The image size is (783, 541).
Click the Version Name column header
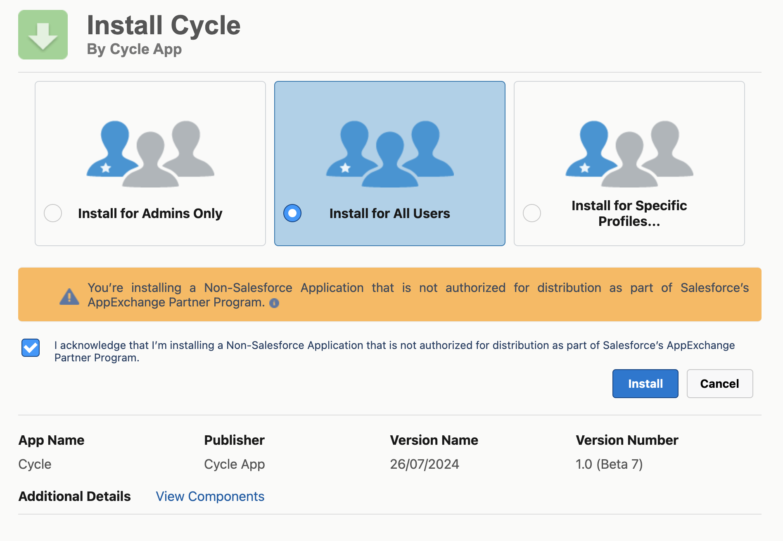pyautogui.click(x=434, y=440)
